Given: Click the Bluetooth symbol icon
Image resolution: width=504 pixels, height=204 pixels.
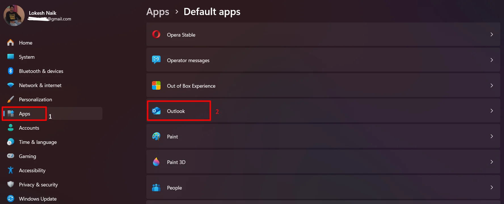Looking at the screenshot, I should coord(10,71).
